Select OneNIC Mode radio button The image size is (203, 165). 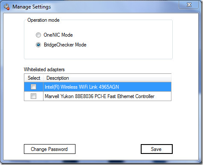38,35
